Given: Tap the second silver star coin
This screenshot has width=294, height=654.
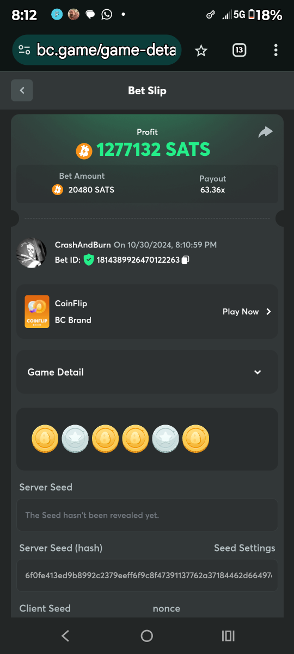Looking at the screenshot, I should click(166, 439).
